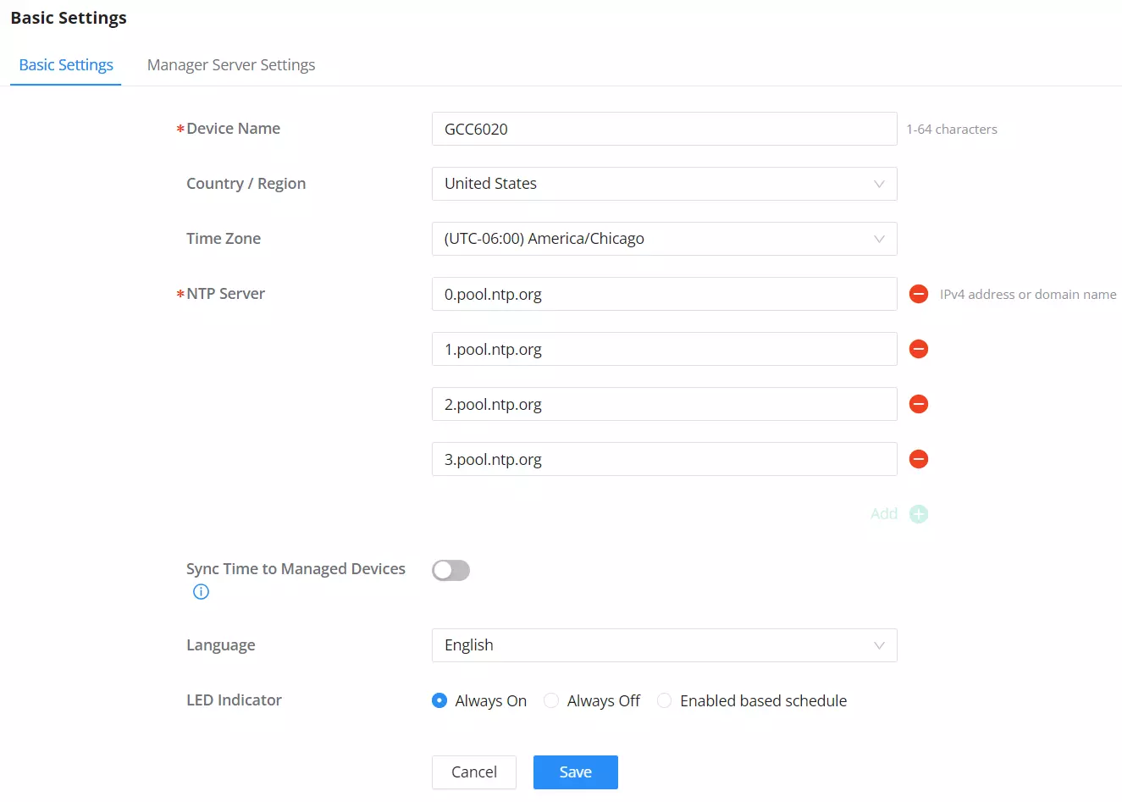1122x802 pixels.
Task: Click the '1-64 characters' hint text
Action: pyautogui.click(x=952, y=130)
